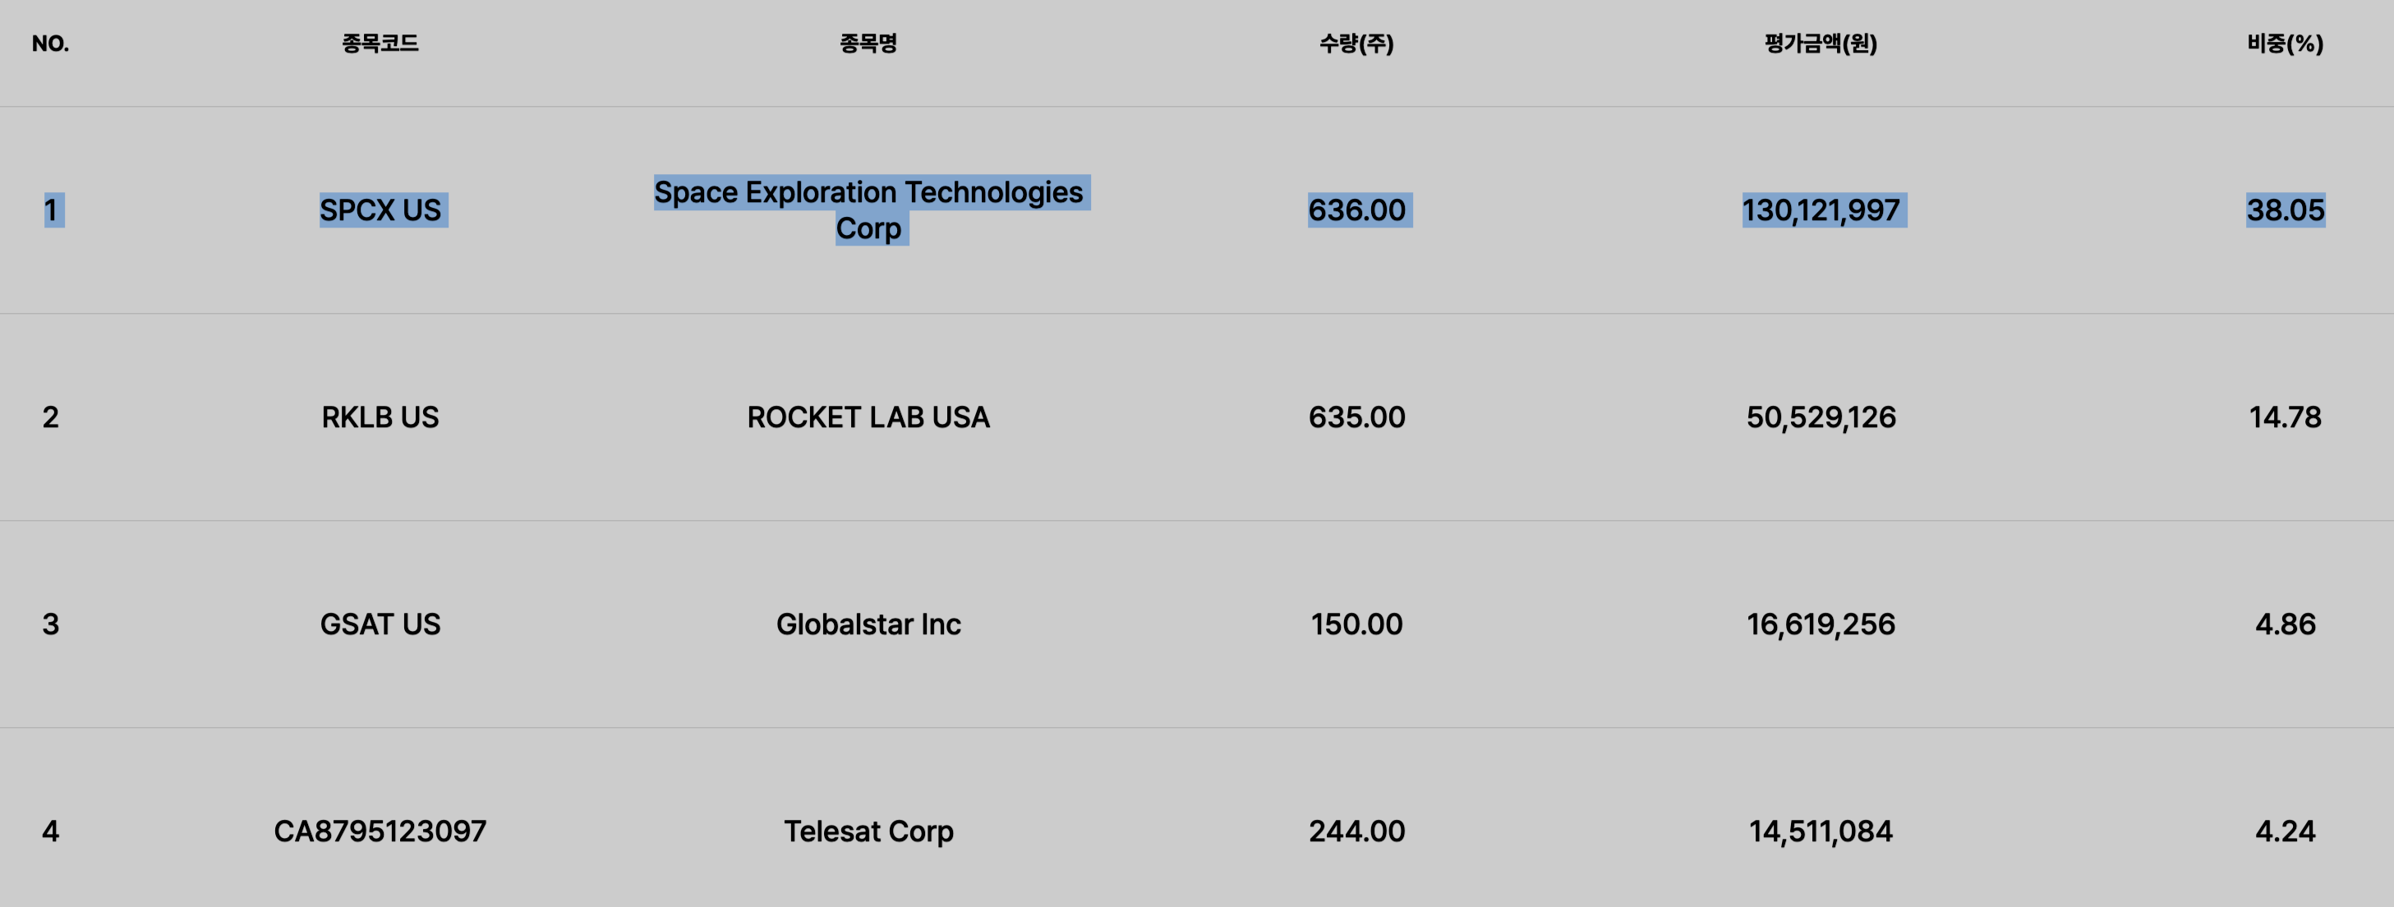Viewport: 2394px width, 907px height.
Task: Click the 평가금액(원) column header
Action: 1821,44
